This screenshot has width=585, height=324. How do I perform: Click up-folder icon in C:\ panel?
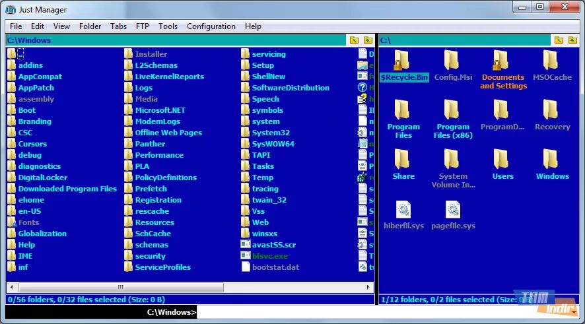click(572, 40)
